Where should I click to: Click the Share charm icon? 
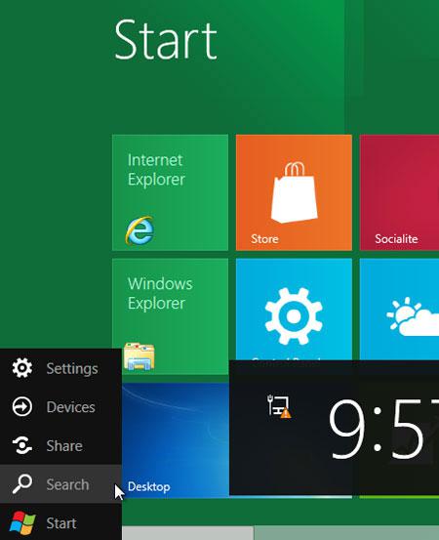point(22,445)
